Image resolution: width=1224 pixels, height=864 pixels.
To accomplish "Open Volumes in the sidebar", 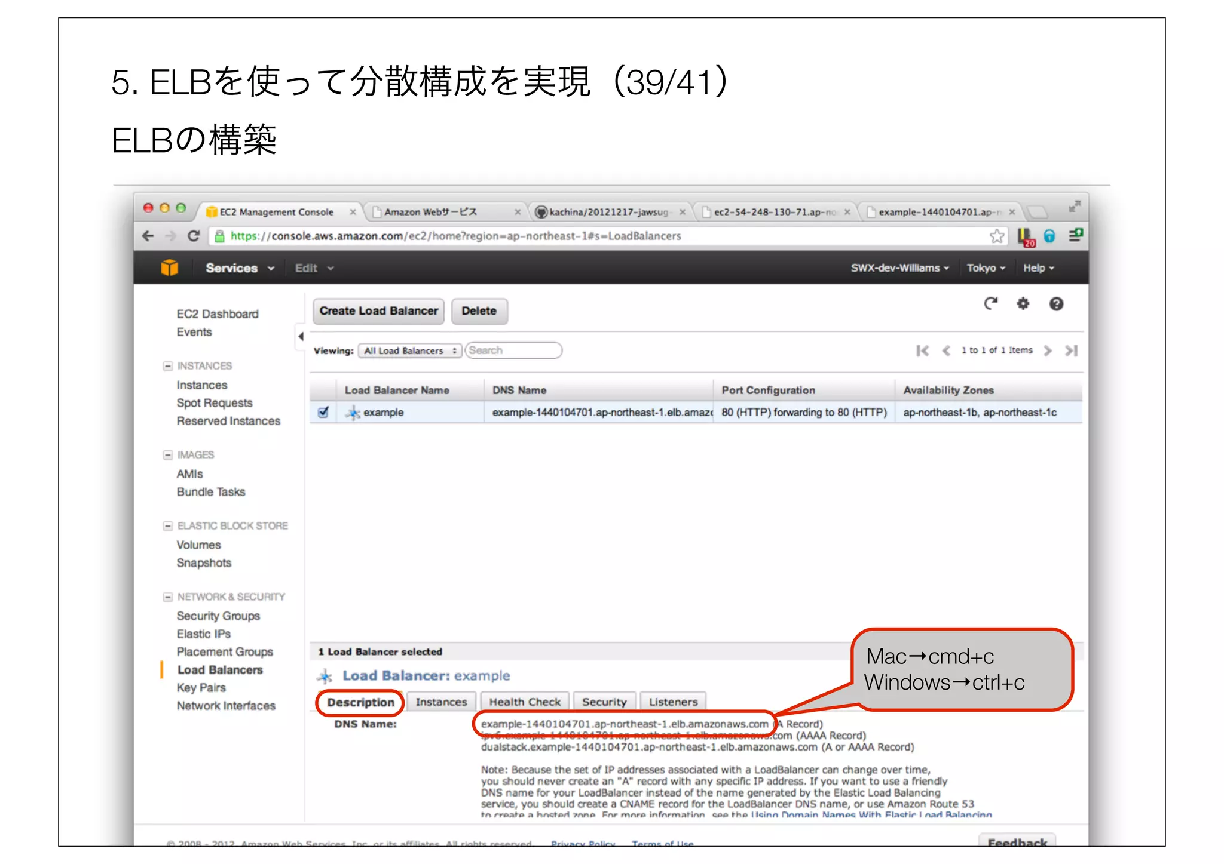I will click(198, 545).
